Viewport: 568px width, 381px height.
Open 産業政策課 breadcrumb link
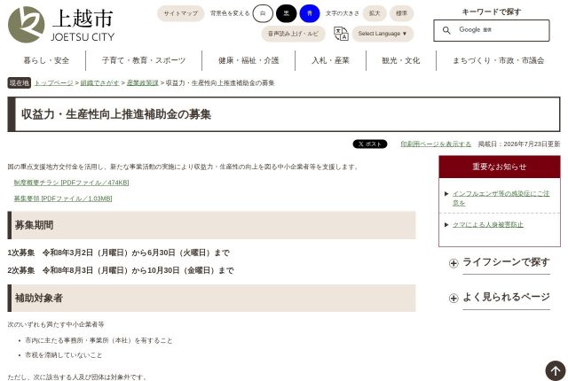[143, 82]
